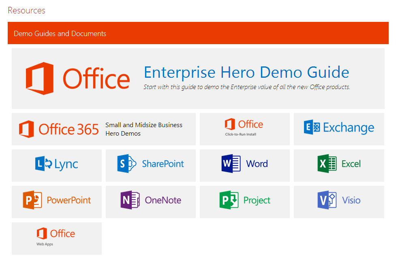The image size is (398, 266).
Task: Open the 'Click-to-Run Install' caption
Action: 241,134
